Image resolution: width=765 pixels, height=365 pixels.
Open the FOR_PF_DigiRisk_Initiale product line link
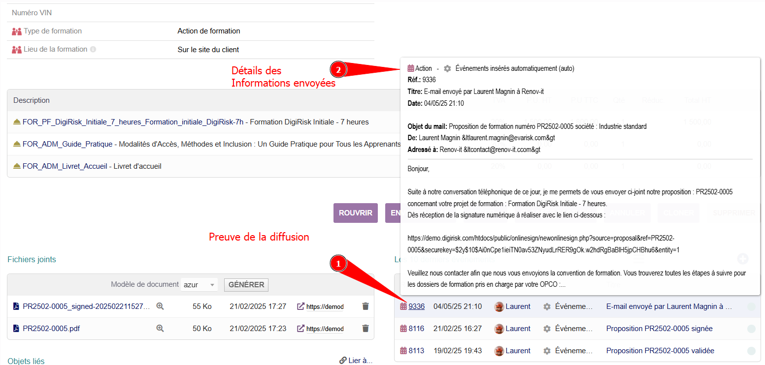click(x=133, y=122)
